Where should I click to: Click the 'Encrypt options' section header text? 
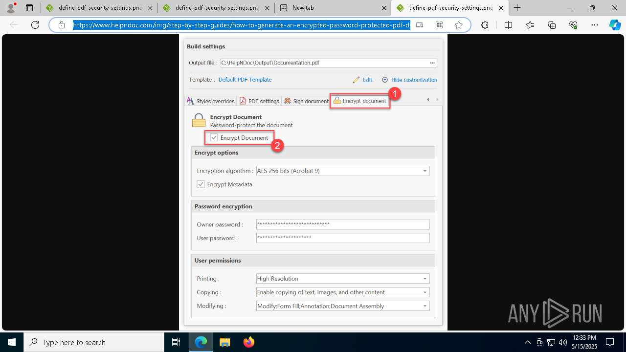coord(217,153)
